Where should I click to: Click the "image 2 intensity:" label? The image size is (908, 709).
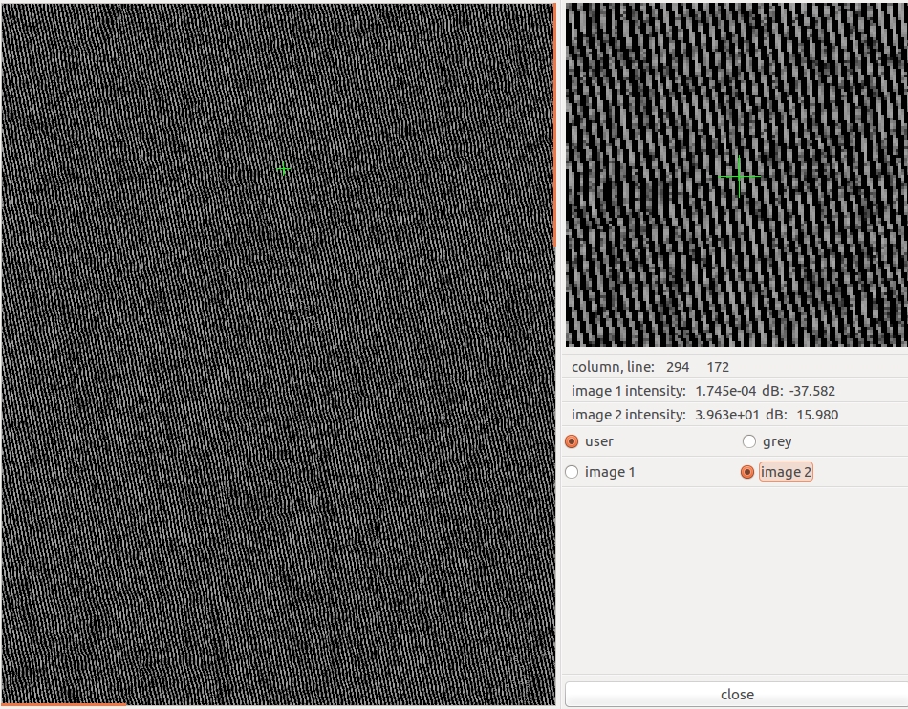coord(628,415)
